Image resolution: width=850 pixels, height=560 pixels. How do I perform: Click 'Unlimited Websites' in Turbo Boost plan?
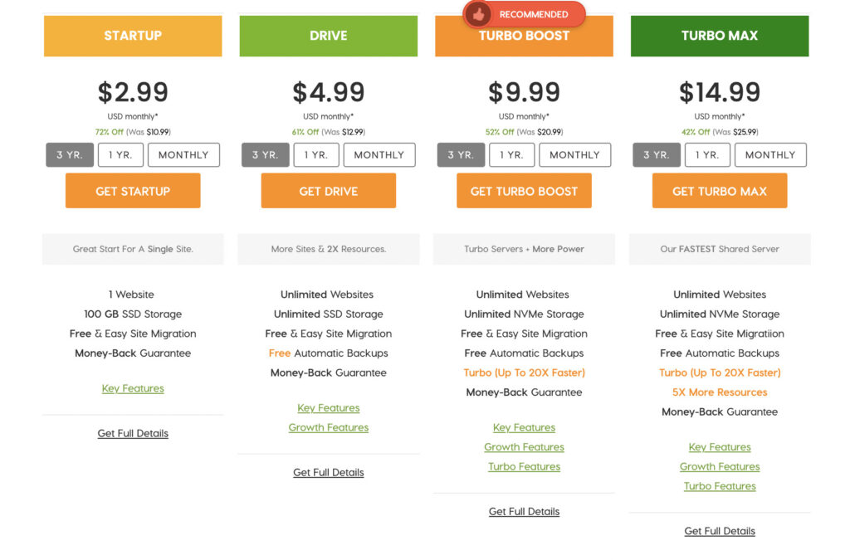[523, 295]
